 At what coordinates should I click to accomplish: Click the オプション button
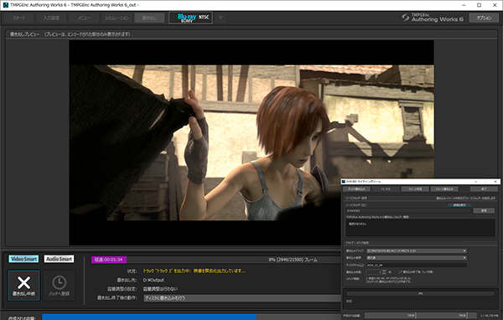(484, 18)
